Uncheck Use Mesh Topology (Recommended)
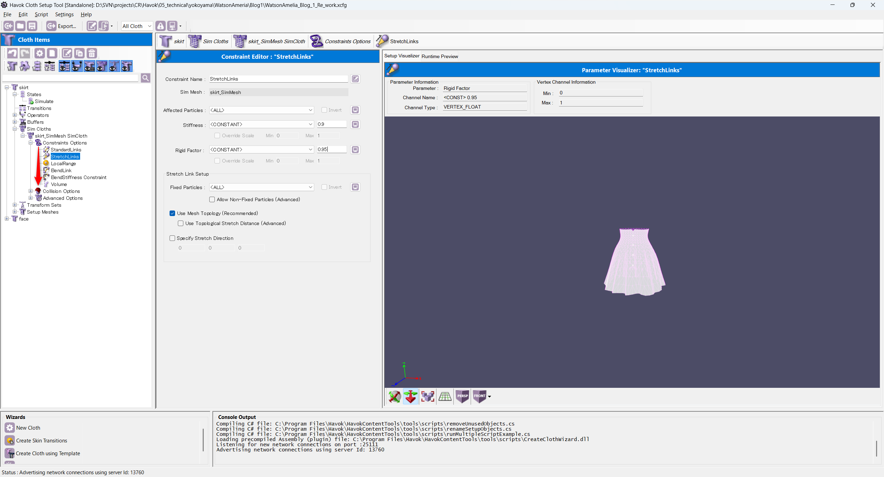 tap(172, 213)
